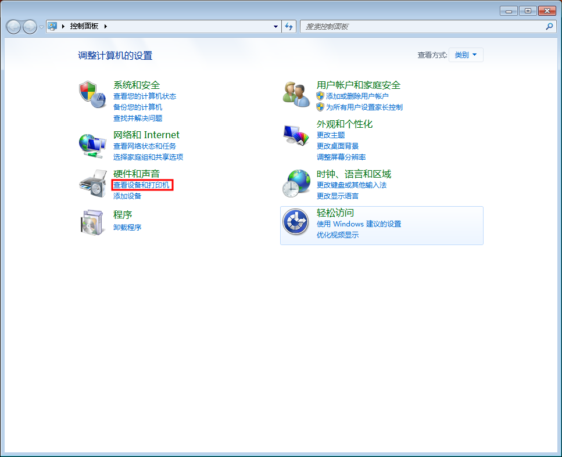562x457 pixels.
Task: Open 添加或删除用户帐户 link
Action: [x=357, y=96]
